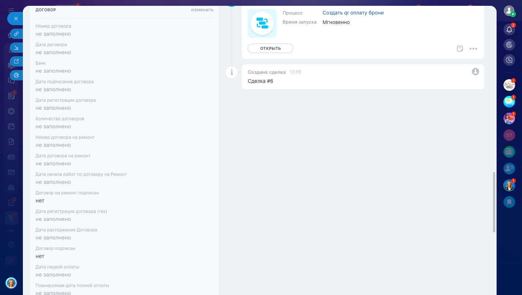
Task: Click the user avatar at bottom left
Action: point(11,283)
